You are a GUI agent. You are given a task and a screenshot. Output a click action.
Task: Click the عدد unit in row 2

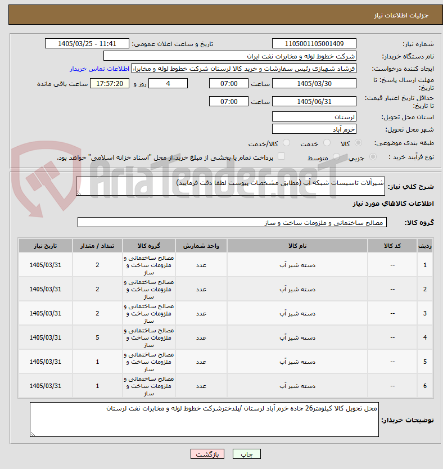tap(201, 289)
